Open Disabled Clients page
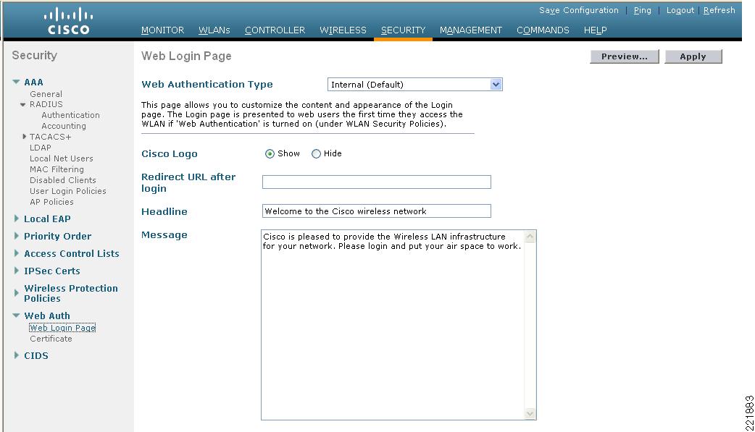Screen dimensions: 755x432 click(62, 180)
